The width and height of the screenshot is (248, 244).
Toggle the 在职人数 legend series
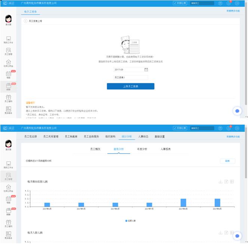point(131,221)
